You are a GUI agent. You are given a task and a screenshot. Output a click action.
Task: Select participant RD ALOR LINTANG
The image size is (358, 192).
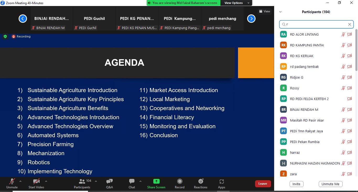click(x=316, y=34)
